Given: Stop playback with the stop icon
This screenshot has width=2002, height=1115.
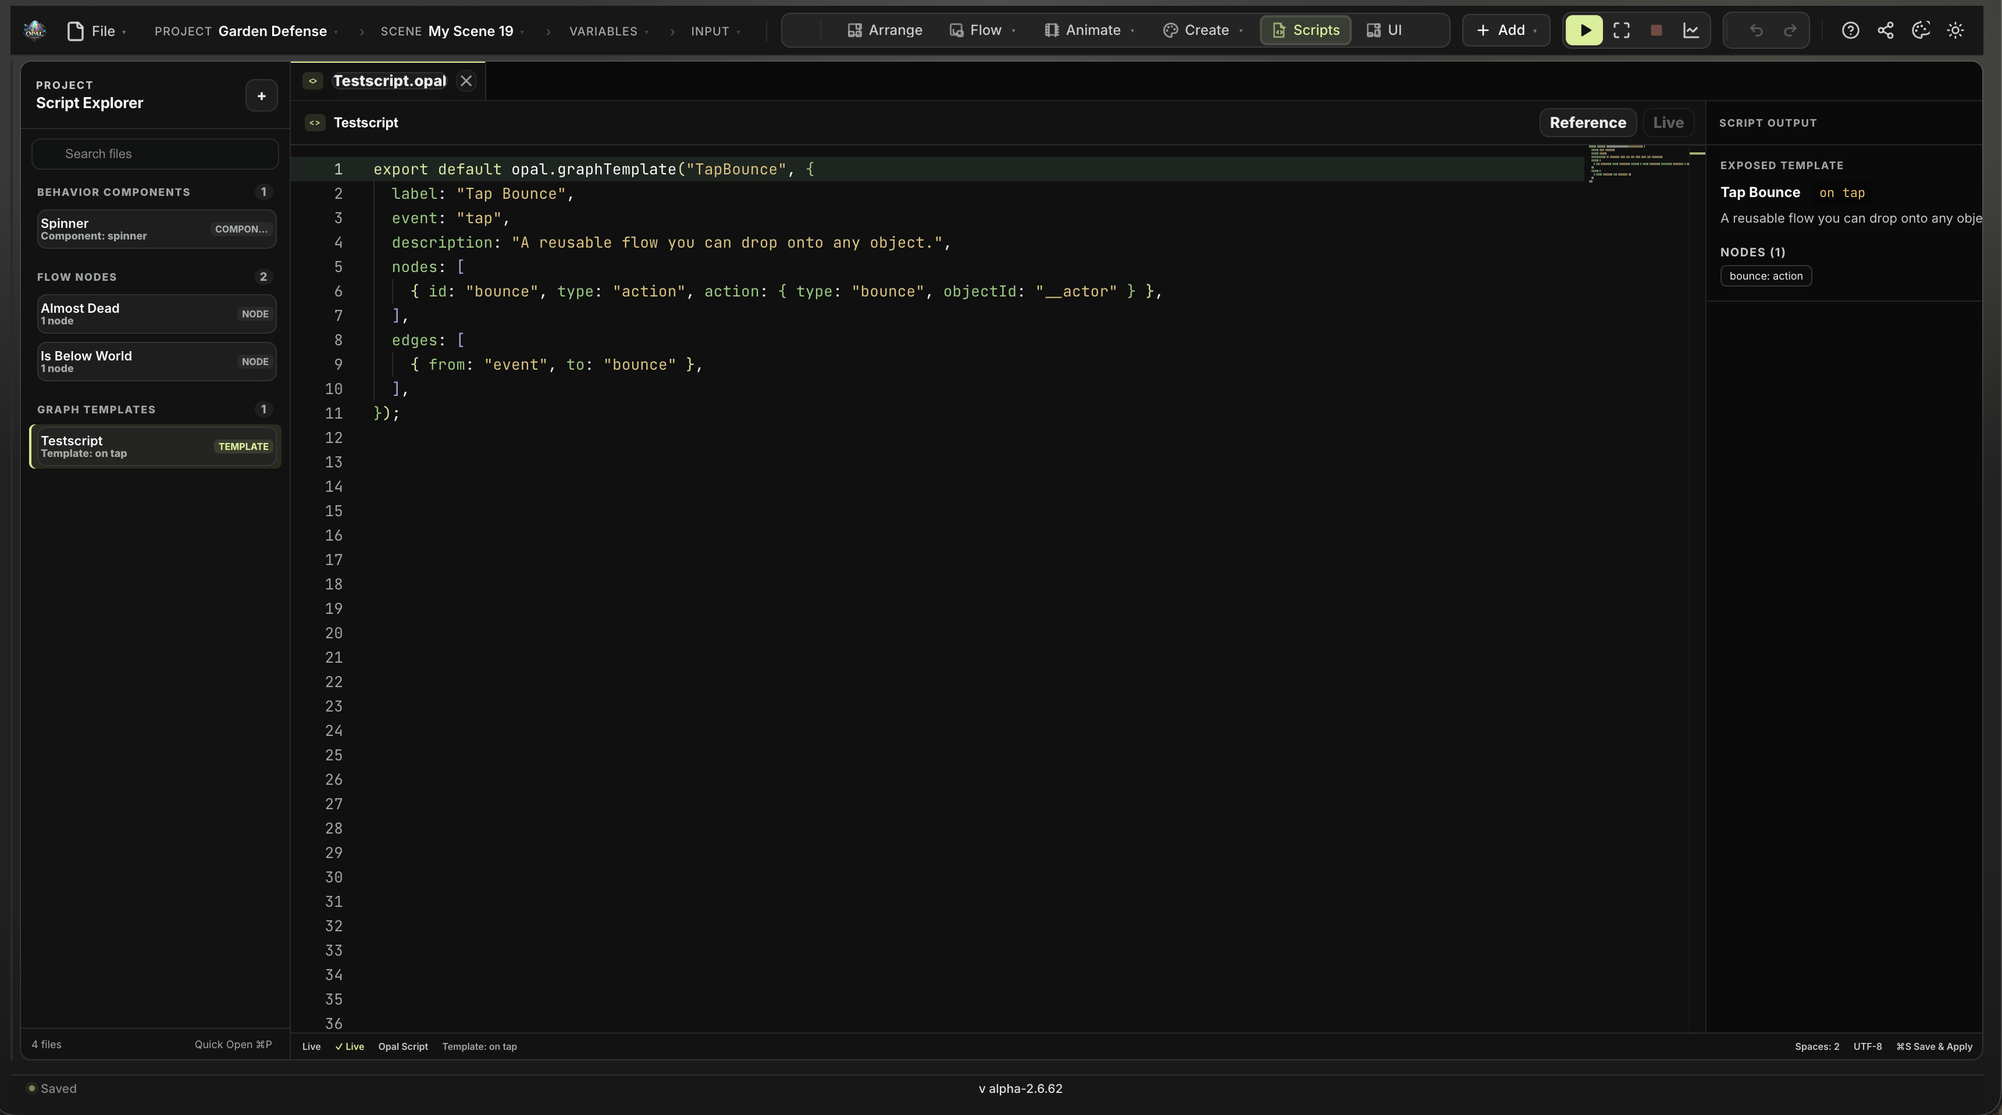Looking at the screenshot, I should click(x=1656, y=30).
